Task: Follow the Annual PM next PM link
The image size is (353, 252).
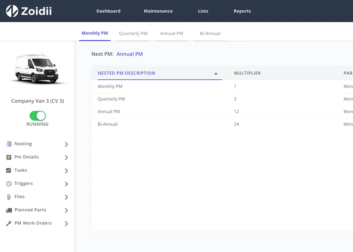Action: tap(130, 54)
